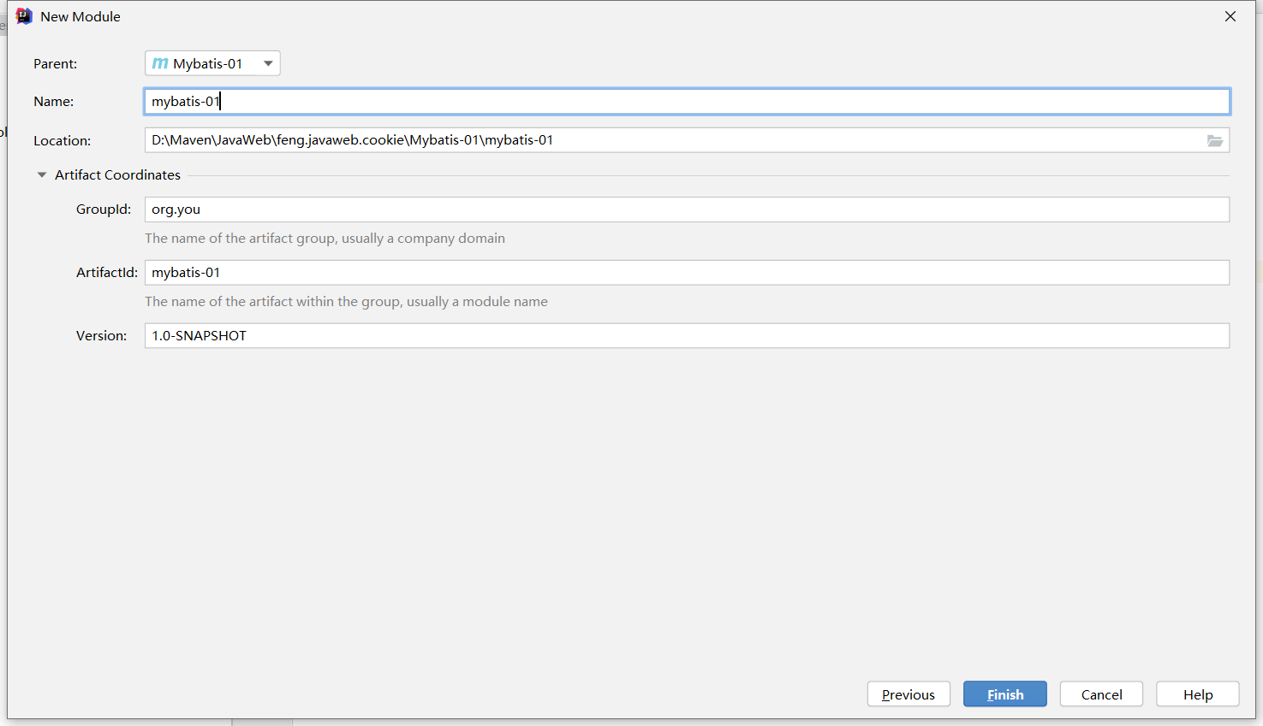Open Help for New Module
The image size is (1263, 726).
coord(1198,694)
